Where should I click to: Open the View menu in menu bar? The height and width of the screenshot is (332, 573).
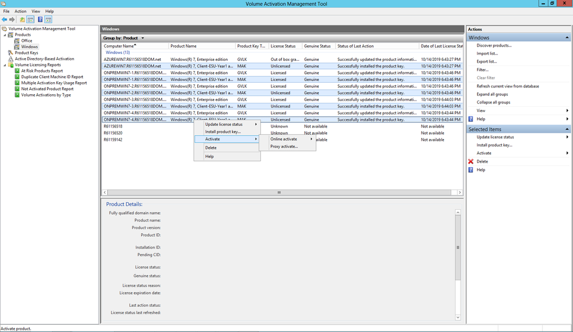36,11
